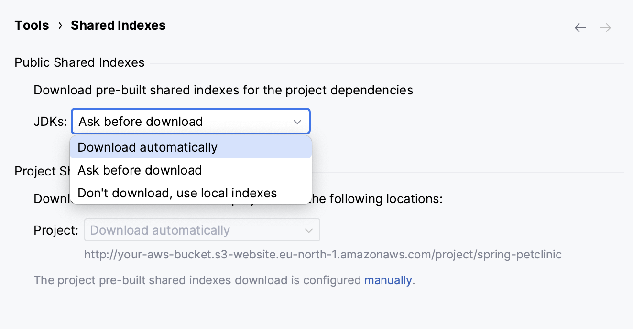This screenshot has width=633, height=329.
Task: Click the JDKs label
Action: [x=49, y=121]
